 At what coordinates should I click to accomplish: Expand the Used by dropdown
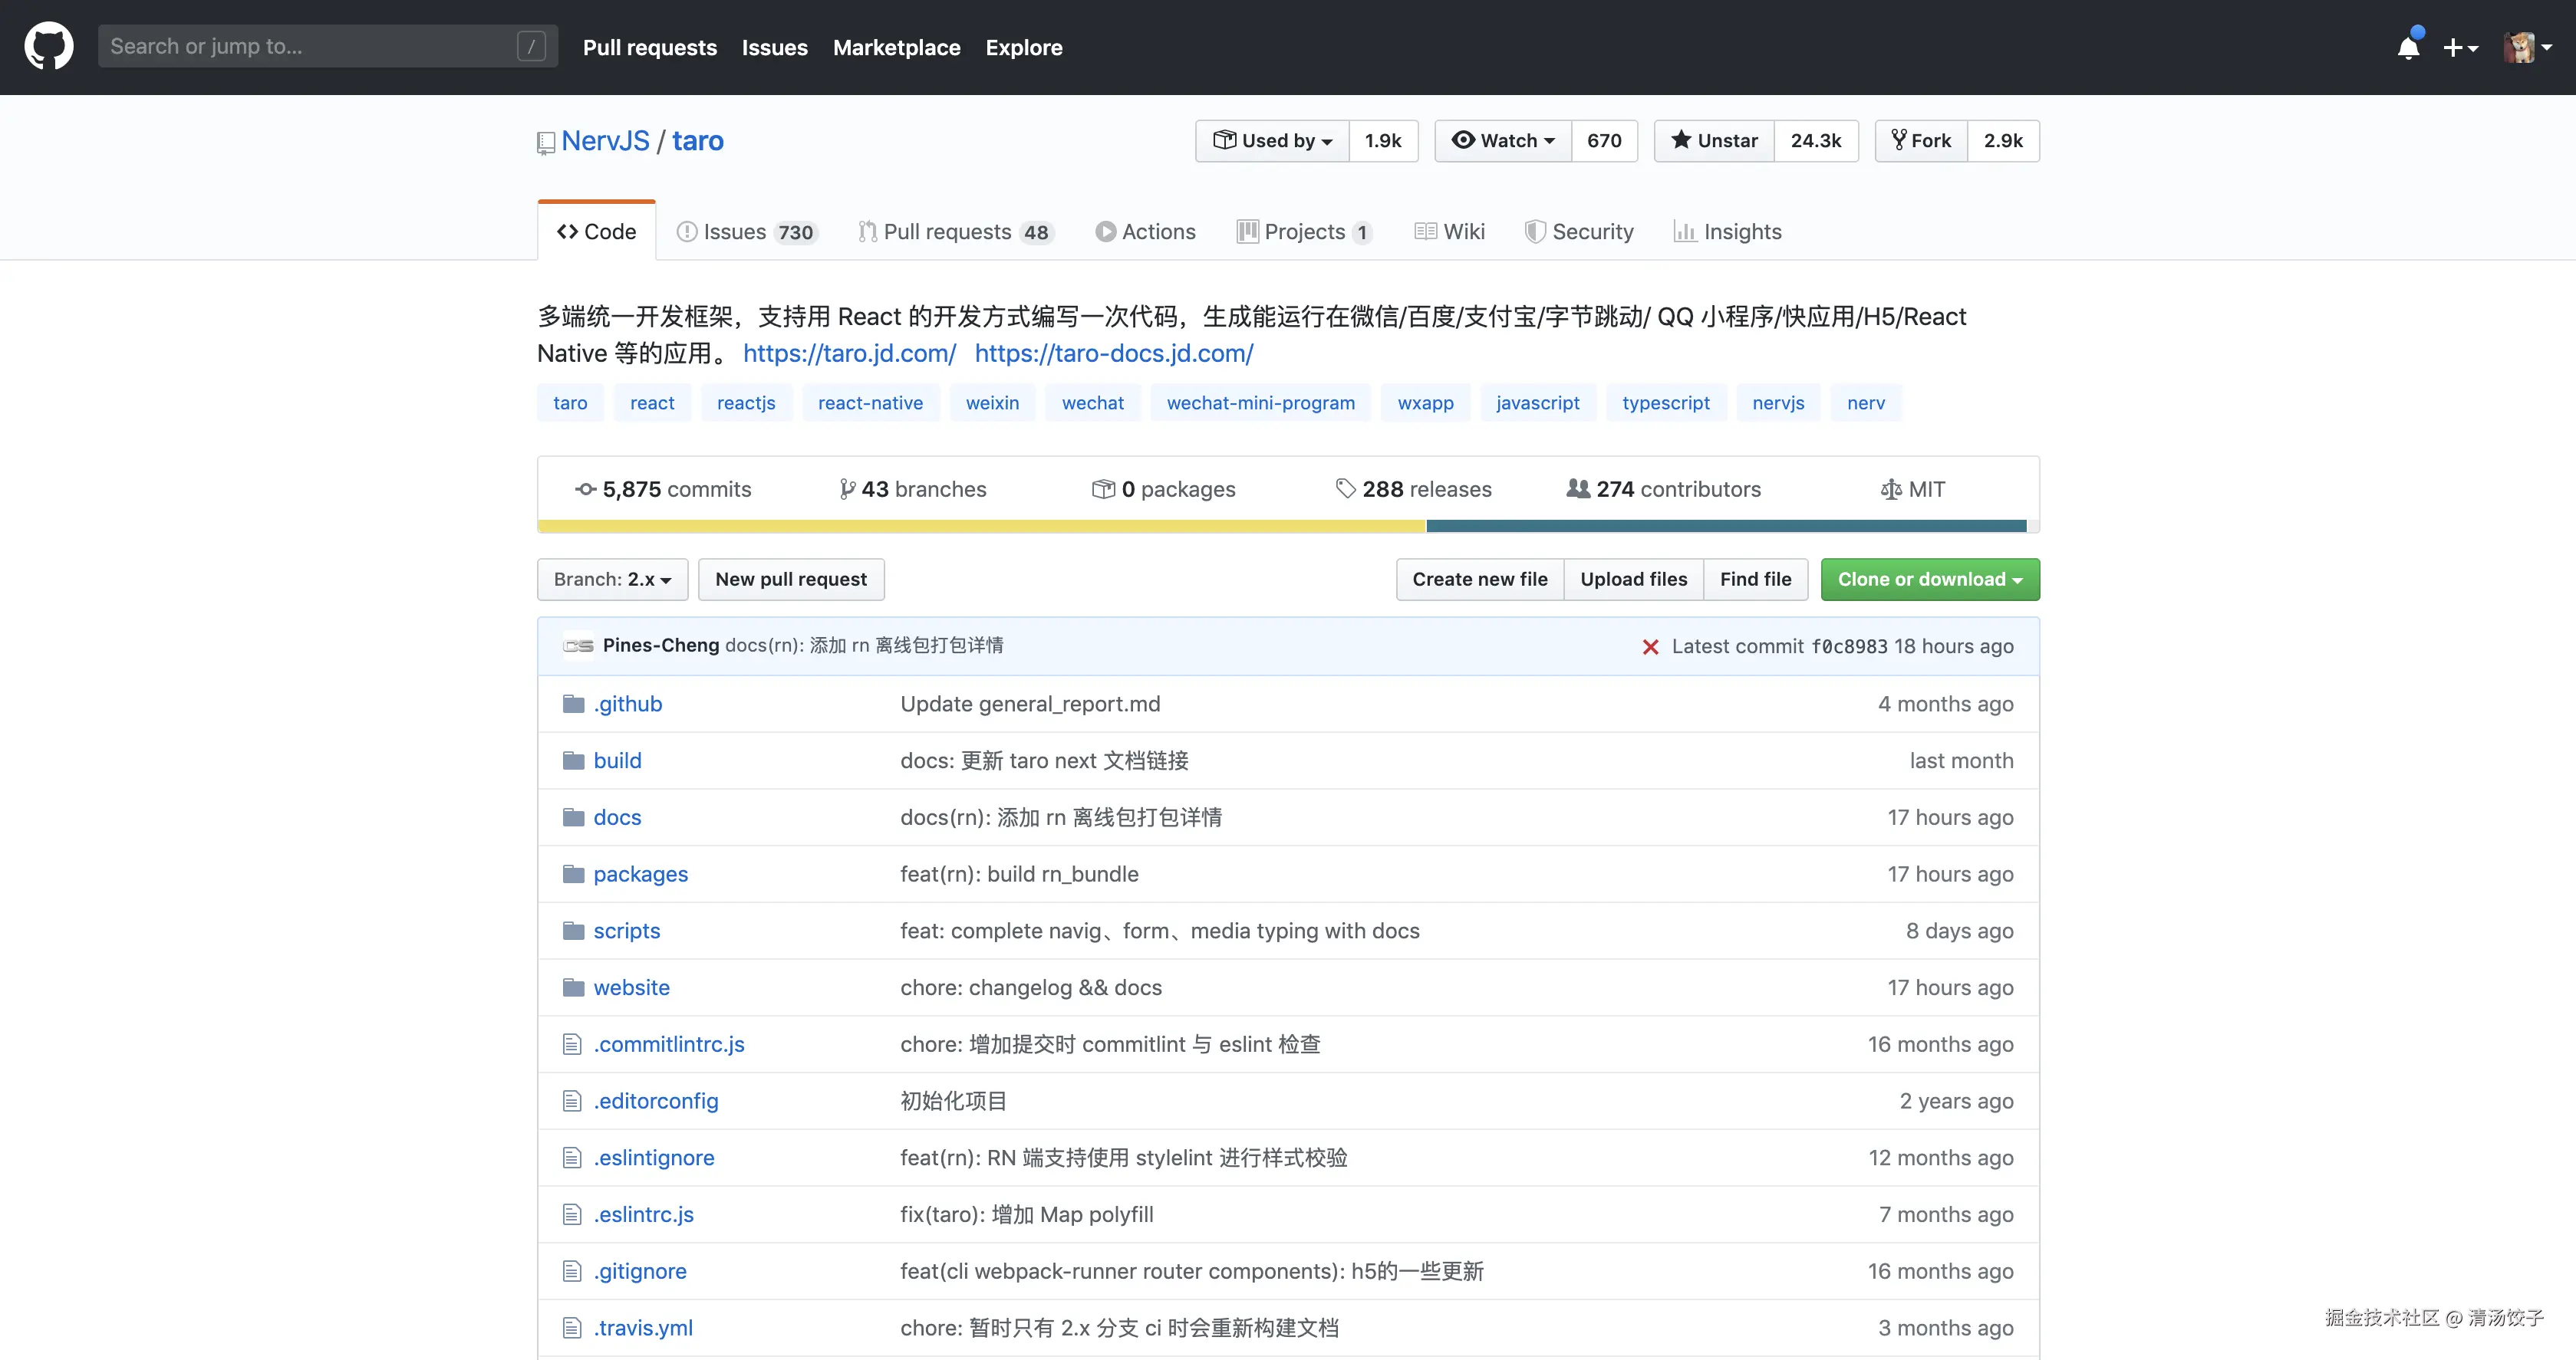[x=1271, y=140]
